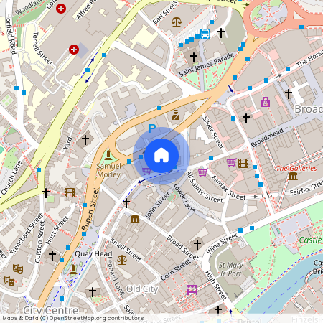Select shopping cart icon left of cinema icon
This screenshot has width=323, height=323.
coord(232,162)
